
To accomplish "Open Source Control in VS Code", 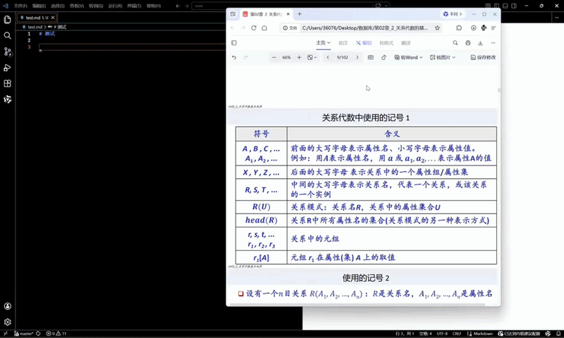I will click(x=7, y=51).
